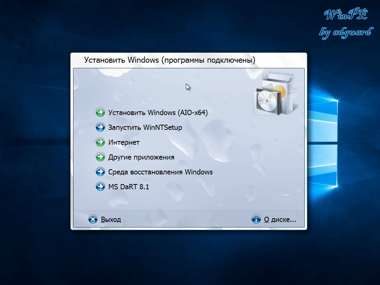Launch MS DaRT 8.1 tools
The width and height of the screenshot is (380, 285).
[128, 187]
